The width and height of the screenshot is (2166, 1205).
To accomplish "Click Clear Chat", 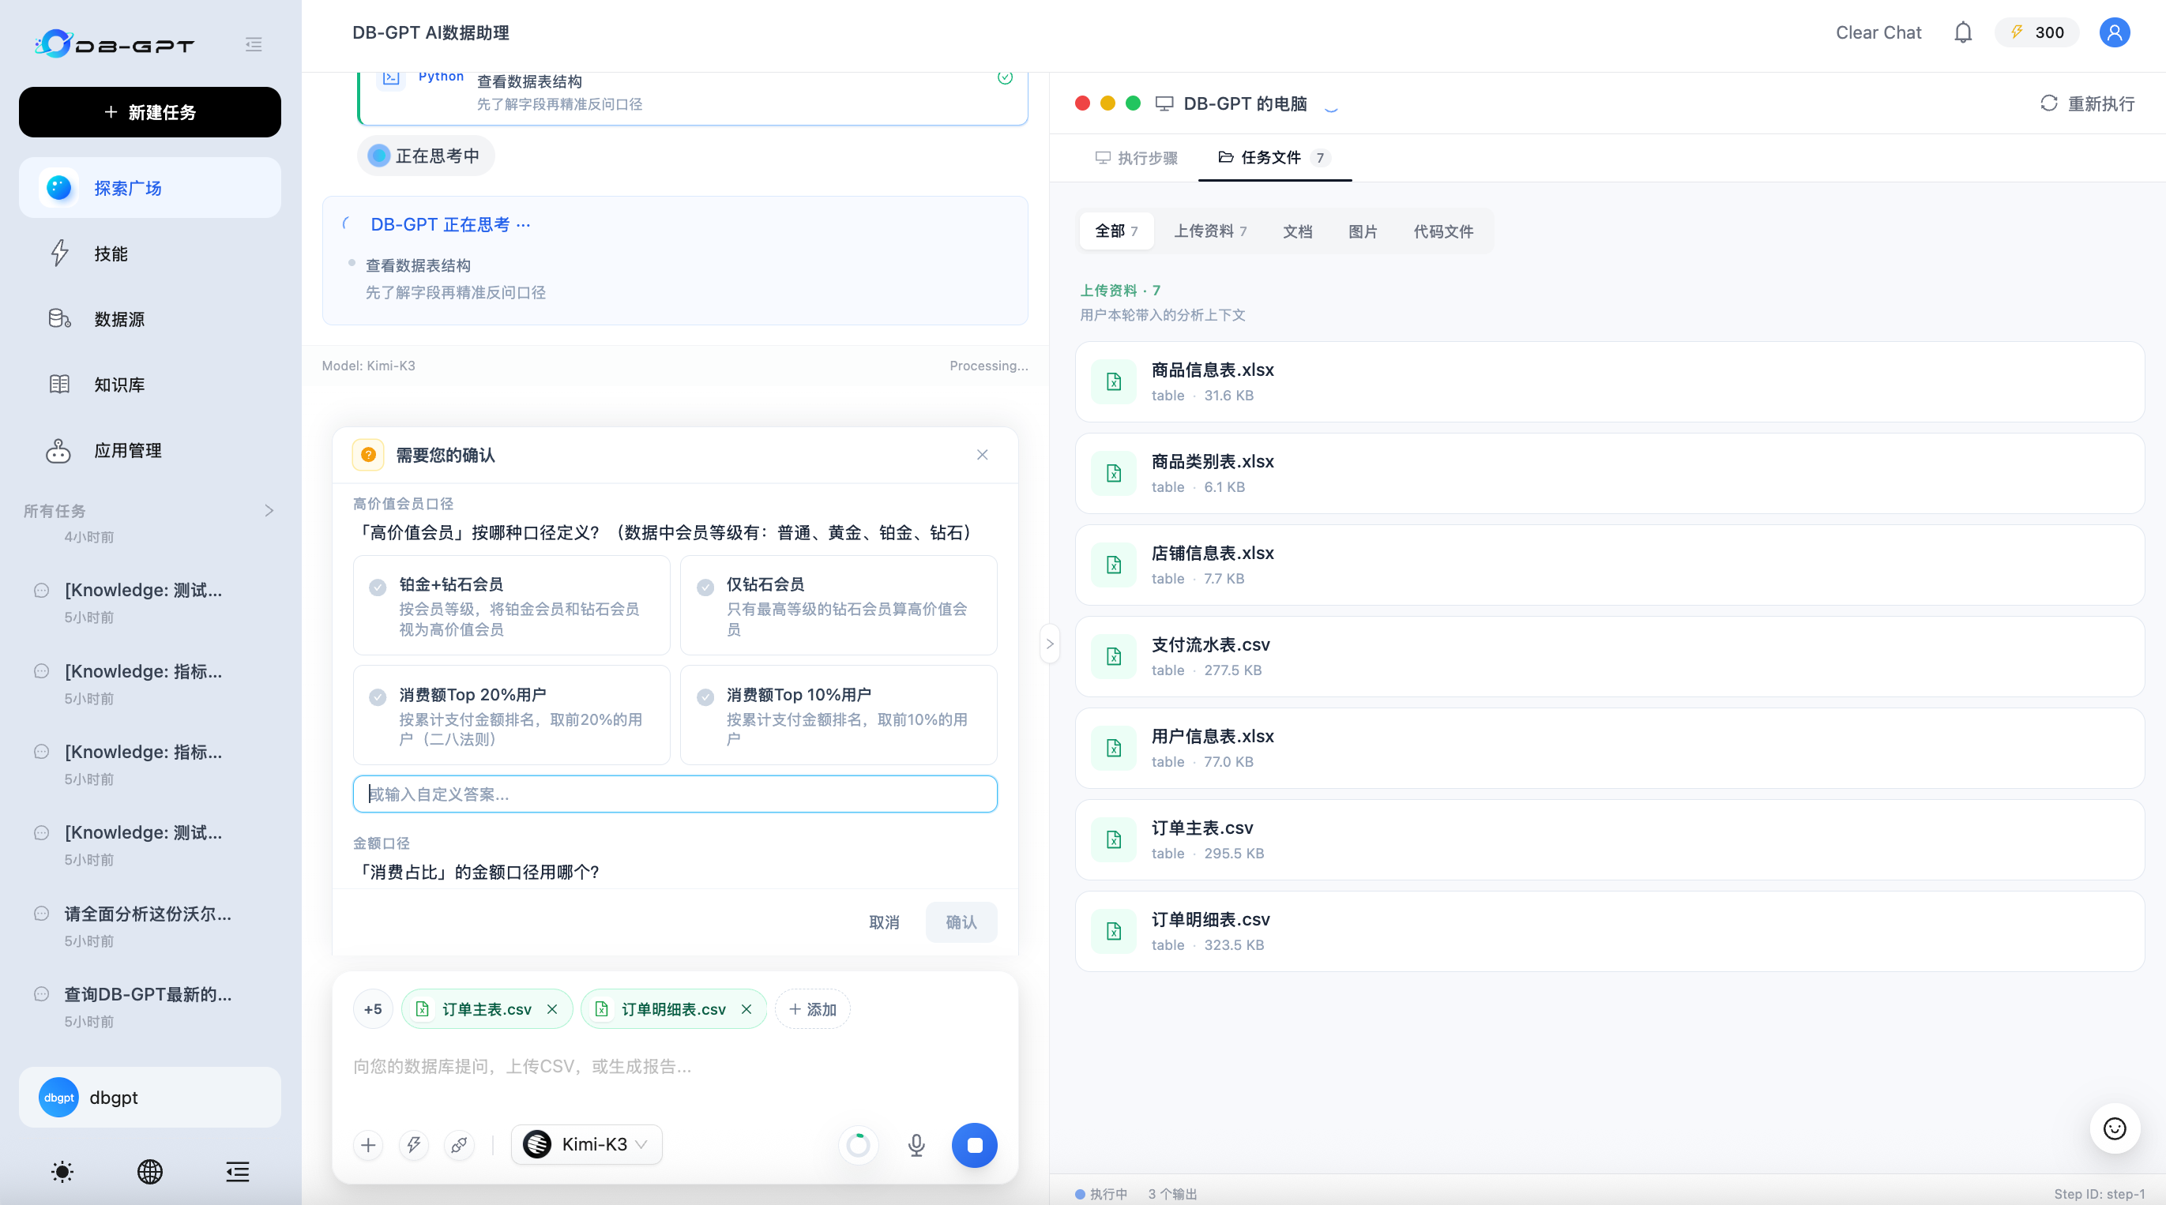I will coord(1878,33).
